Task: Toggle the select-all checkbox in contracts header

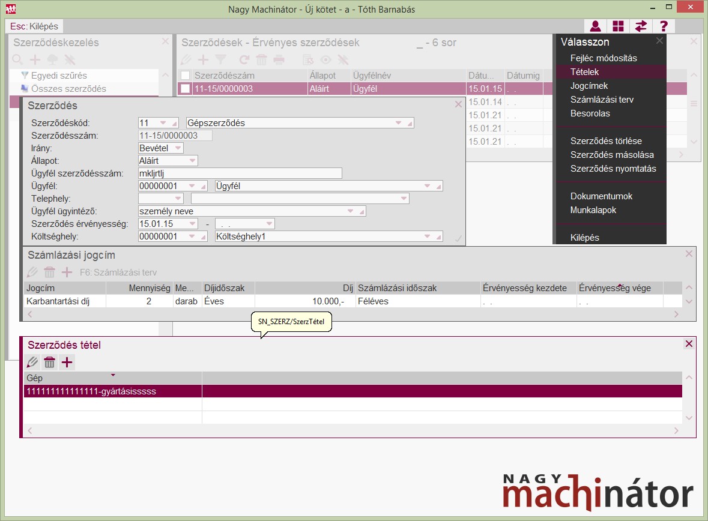Action: point(186,76)
